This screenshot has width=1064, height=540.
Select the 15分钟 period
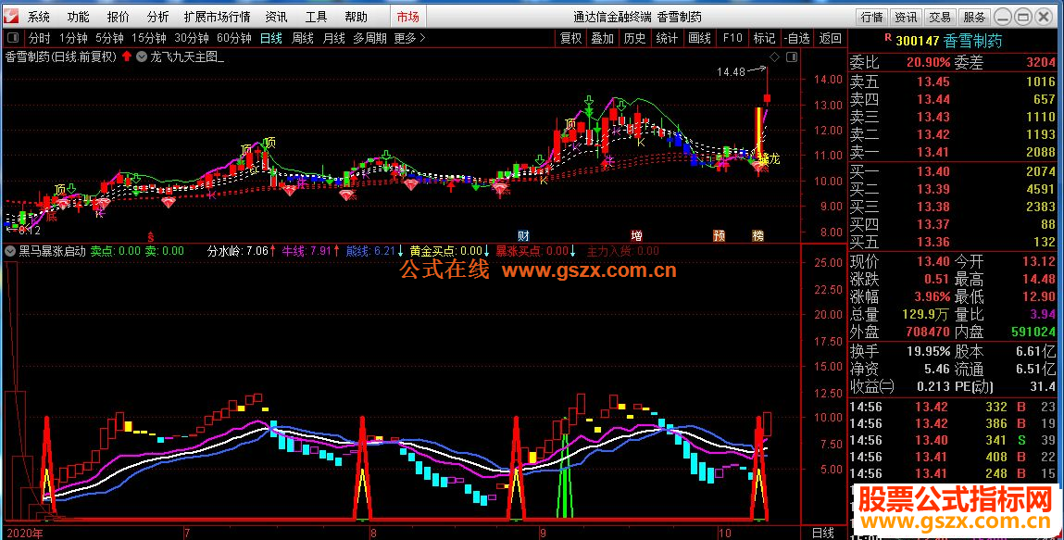[x=148, y=38]
